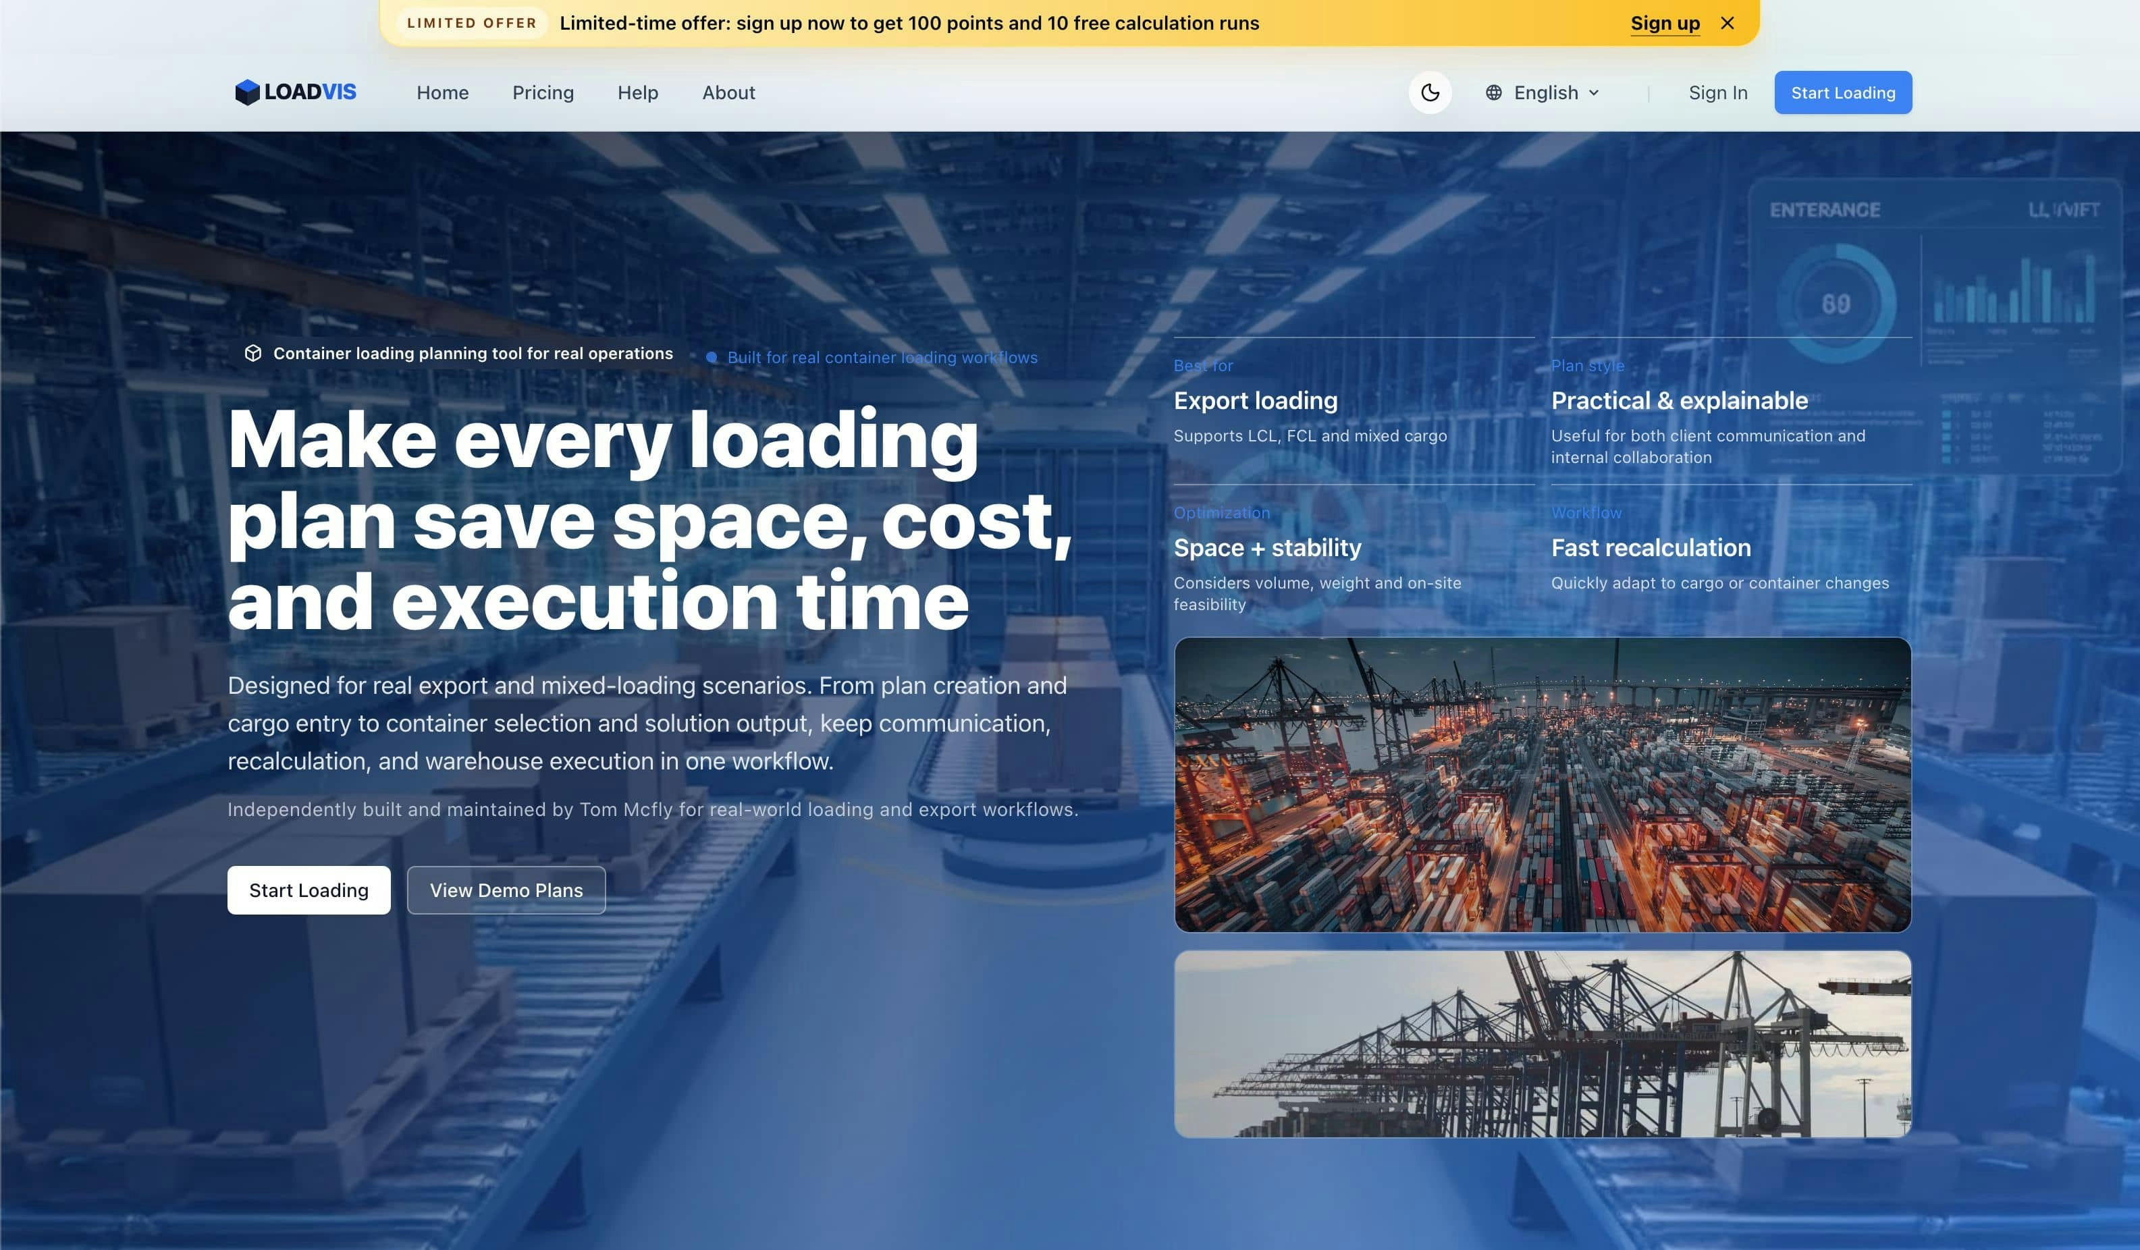Open the Help nav link
The width and height of the screenshot is (2140, 1250).
click(x=637, y=92)
